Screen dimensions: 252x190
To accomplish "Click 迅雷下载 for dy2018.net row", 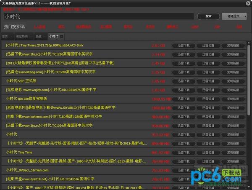I will (184, 179).
